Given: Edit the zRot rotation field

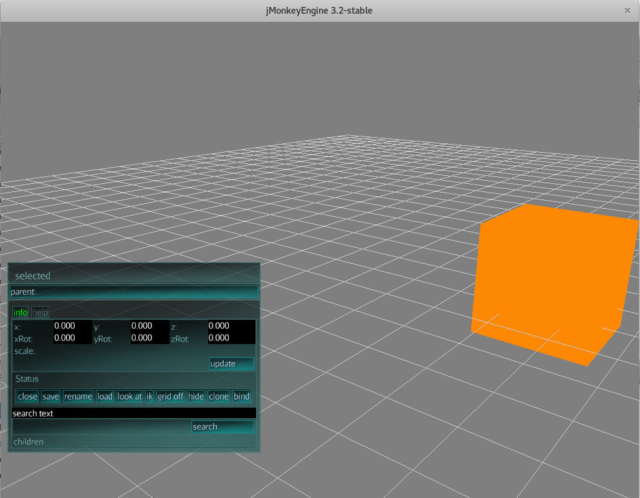Looking at the screenshot, I should click(x=231, y=338).
